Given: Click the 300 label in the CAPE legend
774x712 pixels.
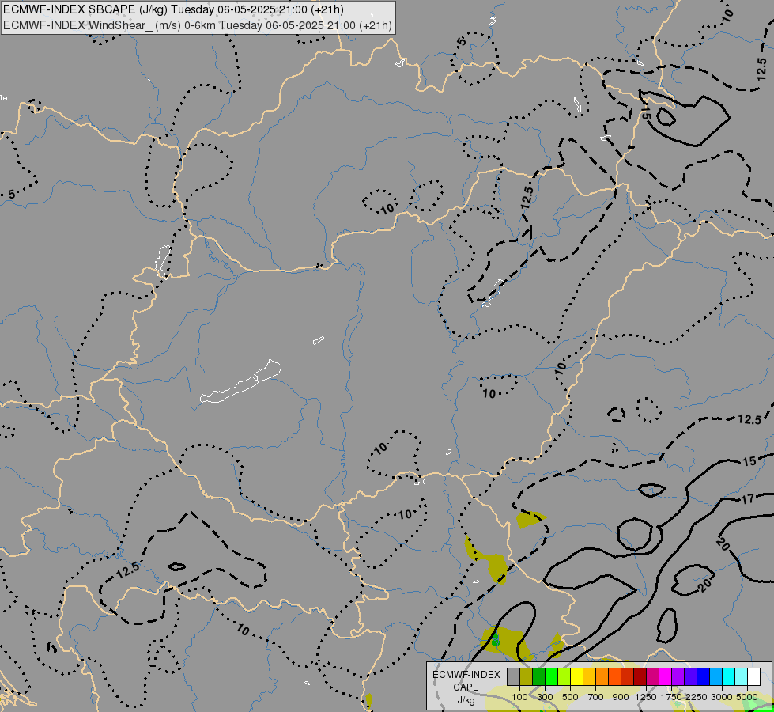Looking at the screenshot, I should coord(545,697).
